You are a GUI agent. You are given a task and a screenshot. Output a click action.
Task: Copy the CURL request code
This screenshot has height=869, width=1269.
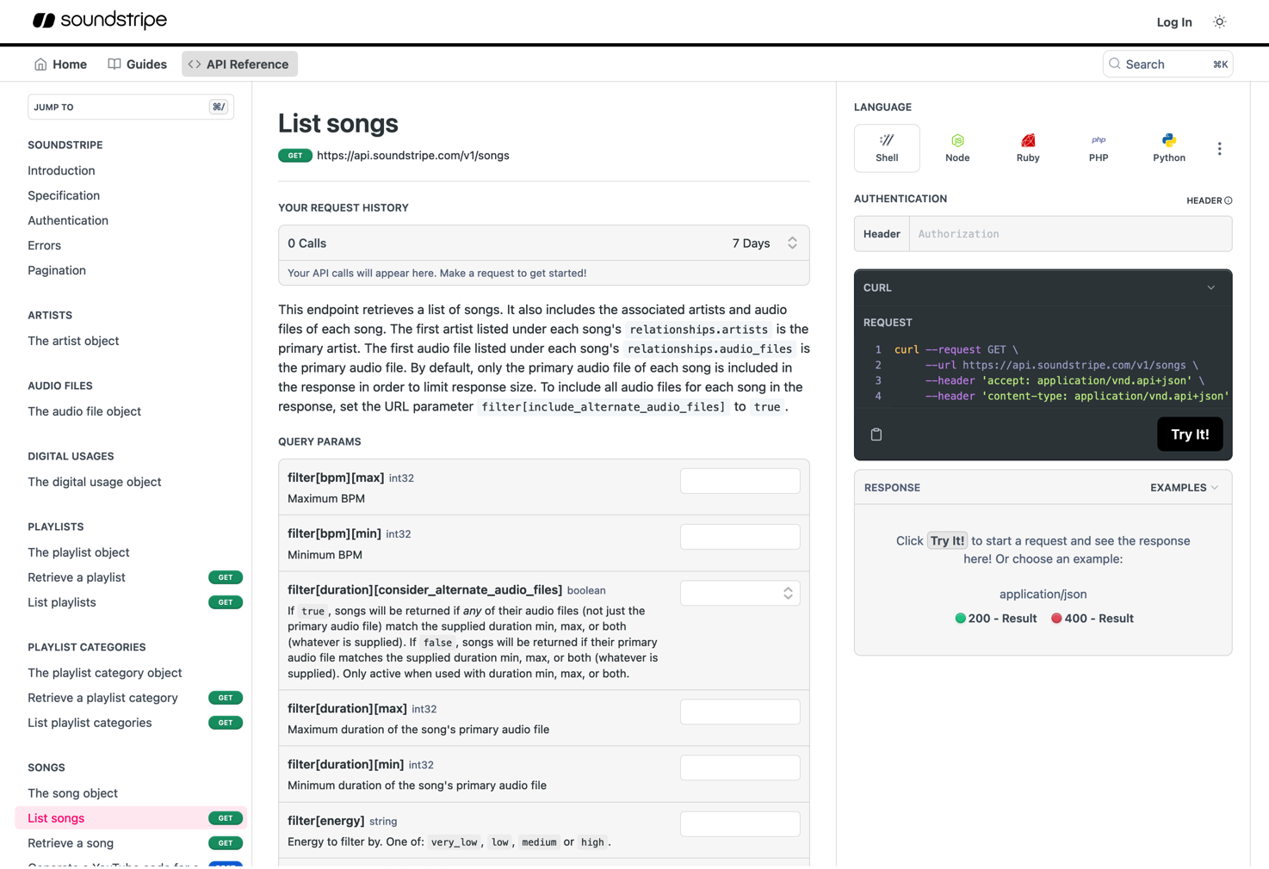pos(876,434)
